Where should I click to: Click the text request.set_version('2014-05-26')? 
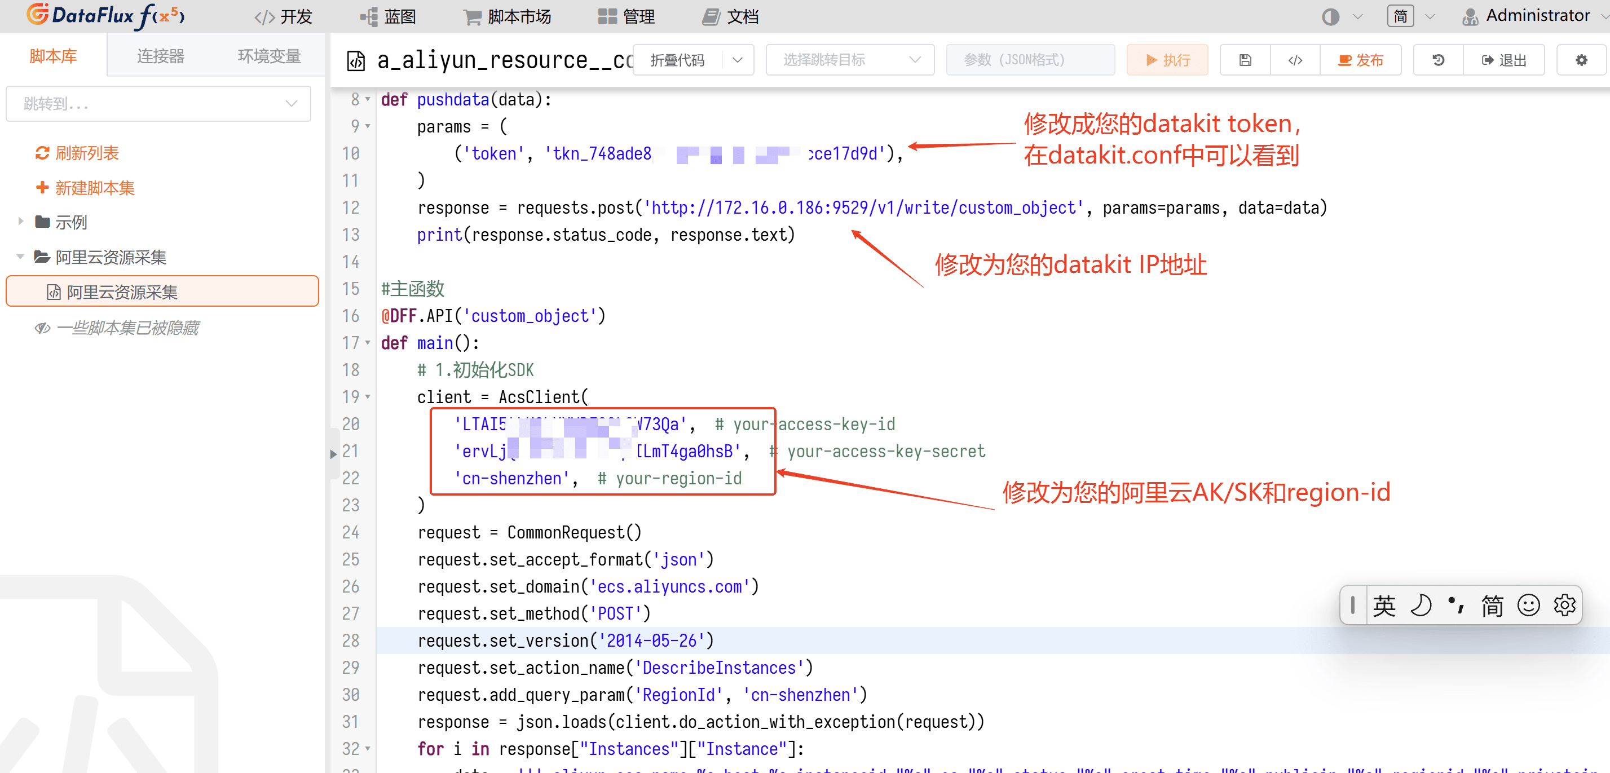tap(566, 641)
